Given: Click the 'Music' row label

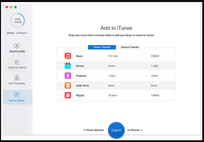Looking at the screenshot, I should [x=79, y=56].
